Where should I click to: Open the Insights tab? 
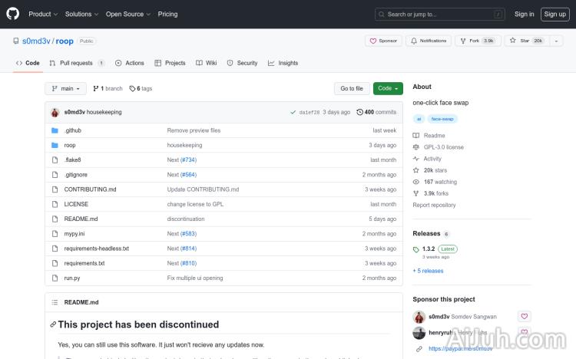pos(283,63)
